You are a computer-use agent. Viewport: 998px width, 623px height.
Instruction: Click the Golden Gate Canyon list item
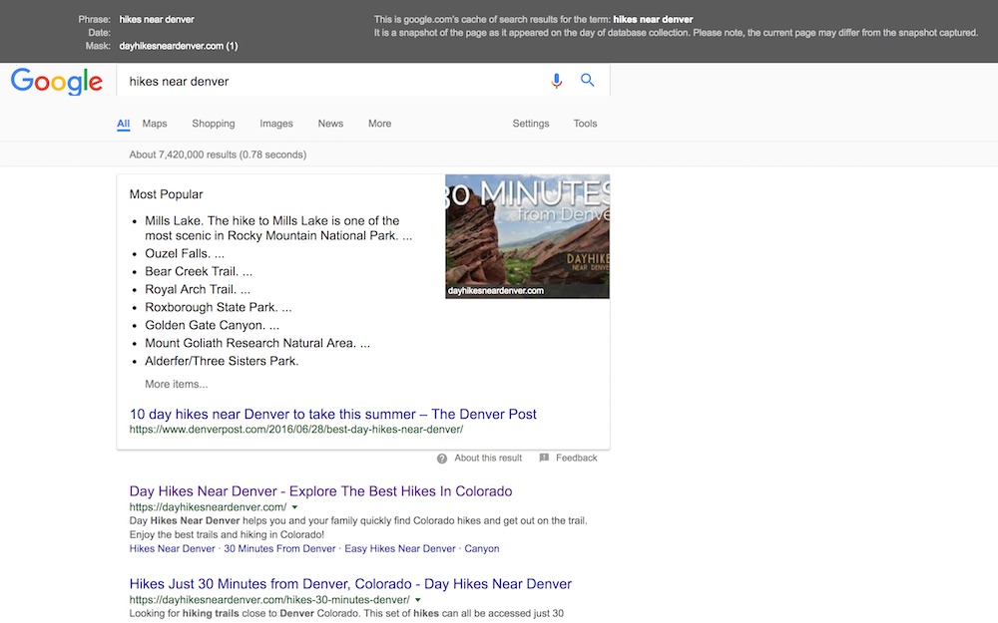point(212,325)
